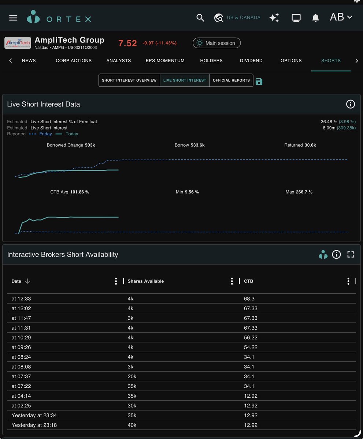Open the notifications bell

(x=315, y=18)
